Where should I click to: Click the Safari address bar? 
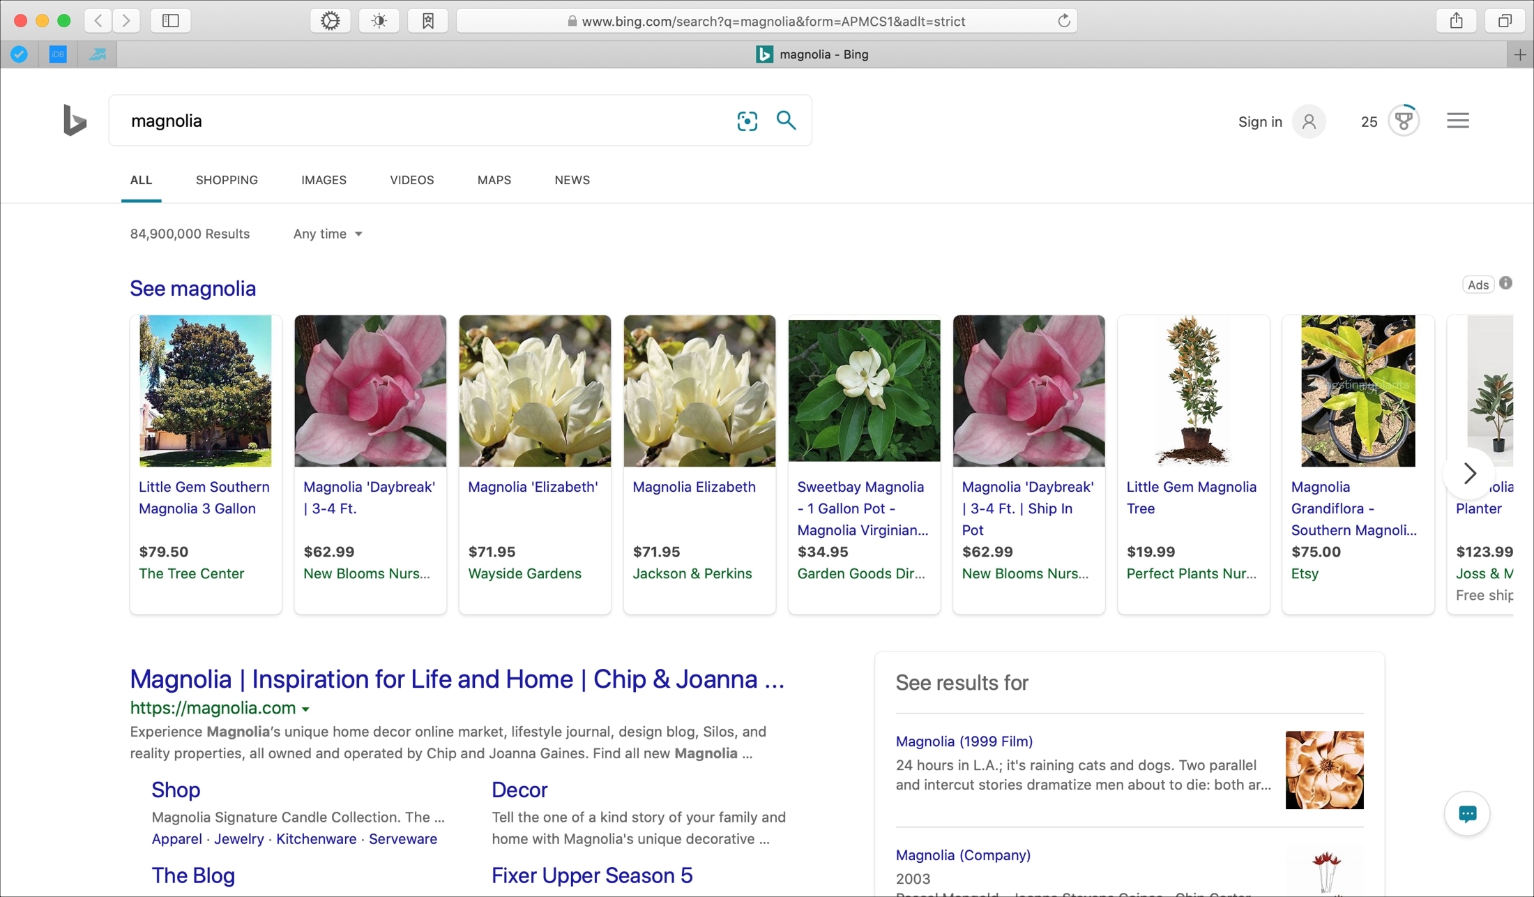pos(766,21)
